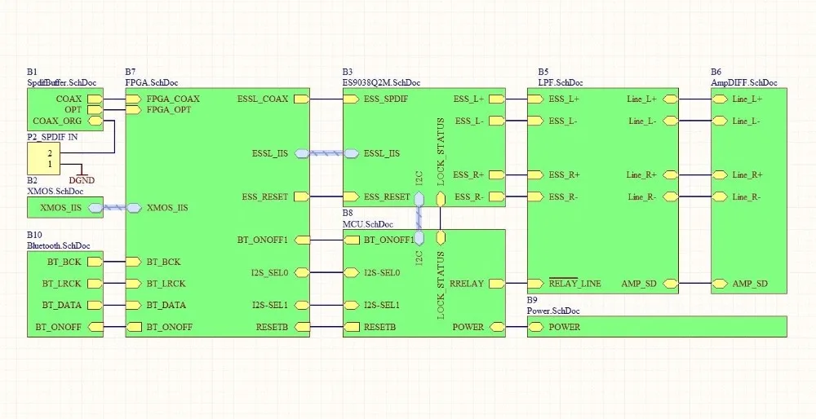Click BT_ONOFF entry on FPGA block

coord(134,327)
